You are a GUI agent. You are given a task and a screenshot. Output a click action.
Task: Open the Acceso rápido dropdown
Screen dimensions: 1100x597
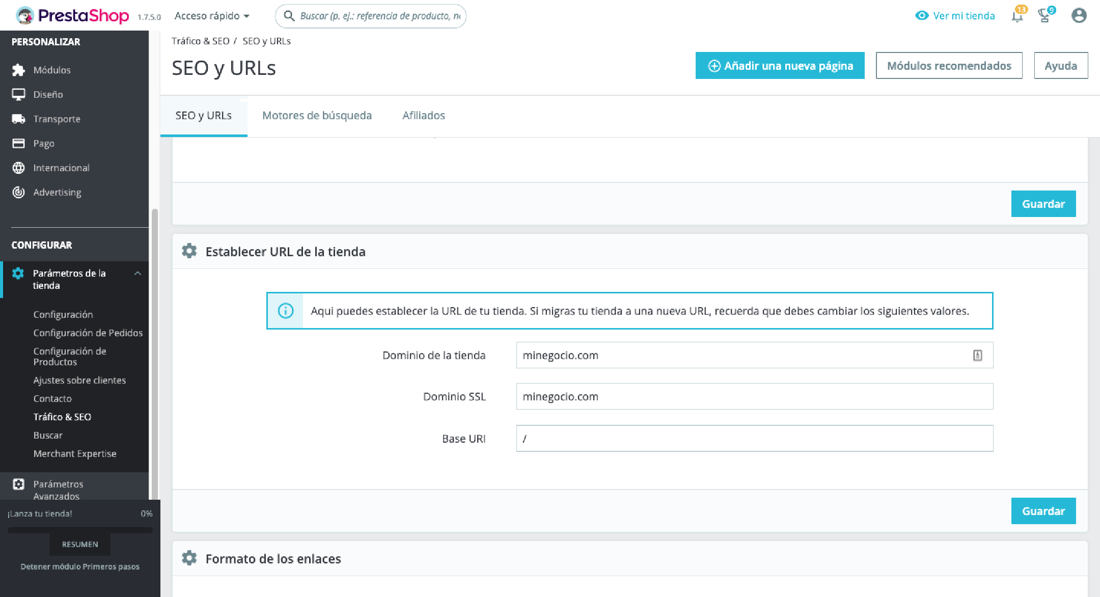212,16
